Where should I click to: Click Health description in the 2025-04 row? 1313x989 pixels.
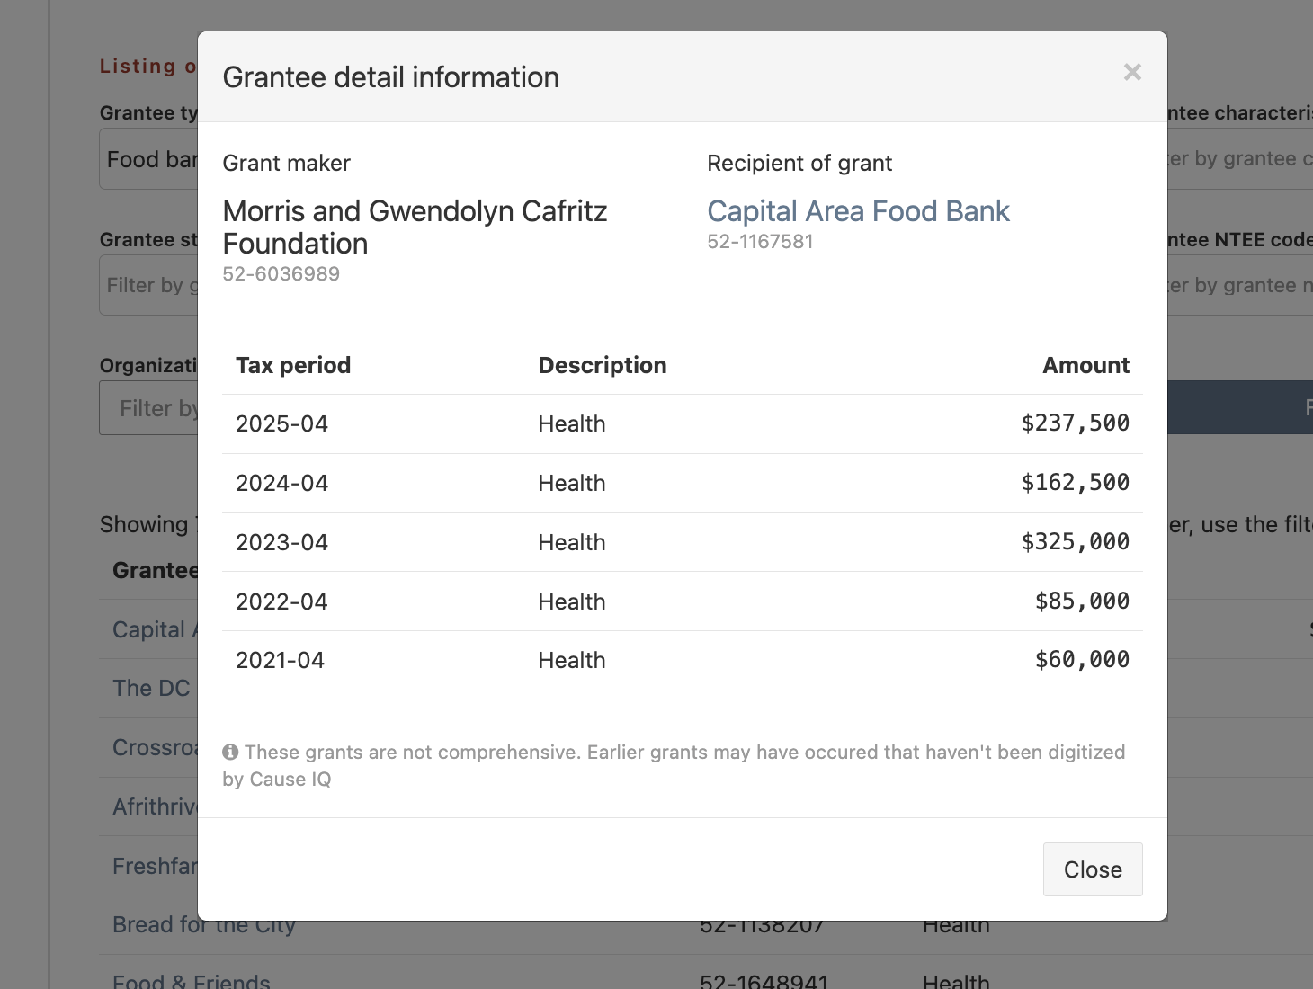572,423
